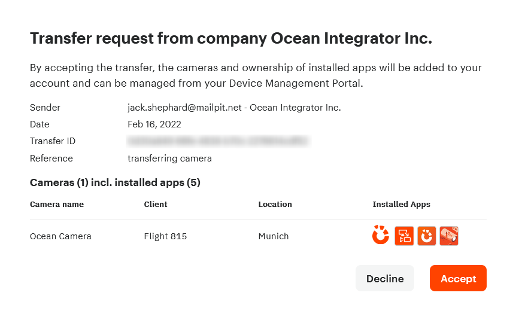Click the Camera name column header
516x320 pixels.
[x=57, y=204]
